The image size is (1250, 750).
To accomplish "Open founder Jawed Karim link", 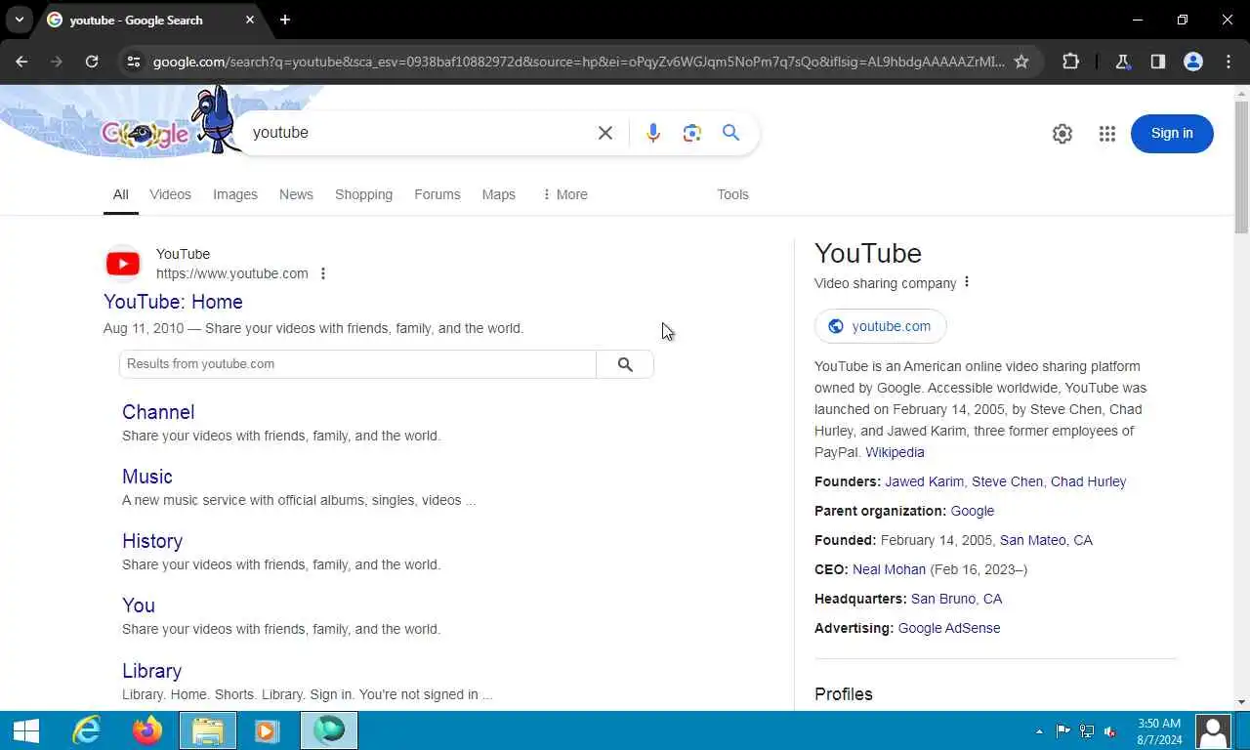I will (925, 481).
